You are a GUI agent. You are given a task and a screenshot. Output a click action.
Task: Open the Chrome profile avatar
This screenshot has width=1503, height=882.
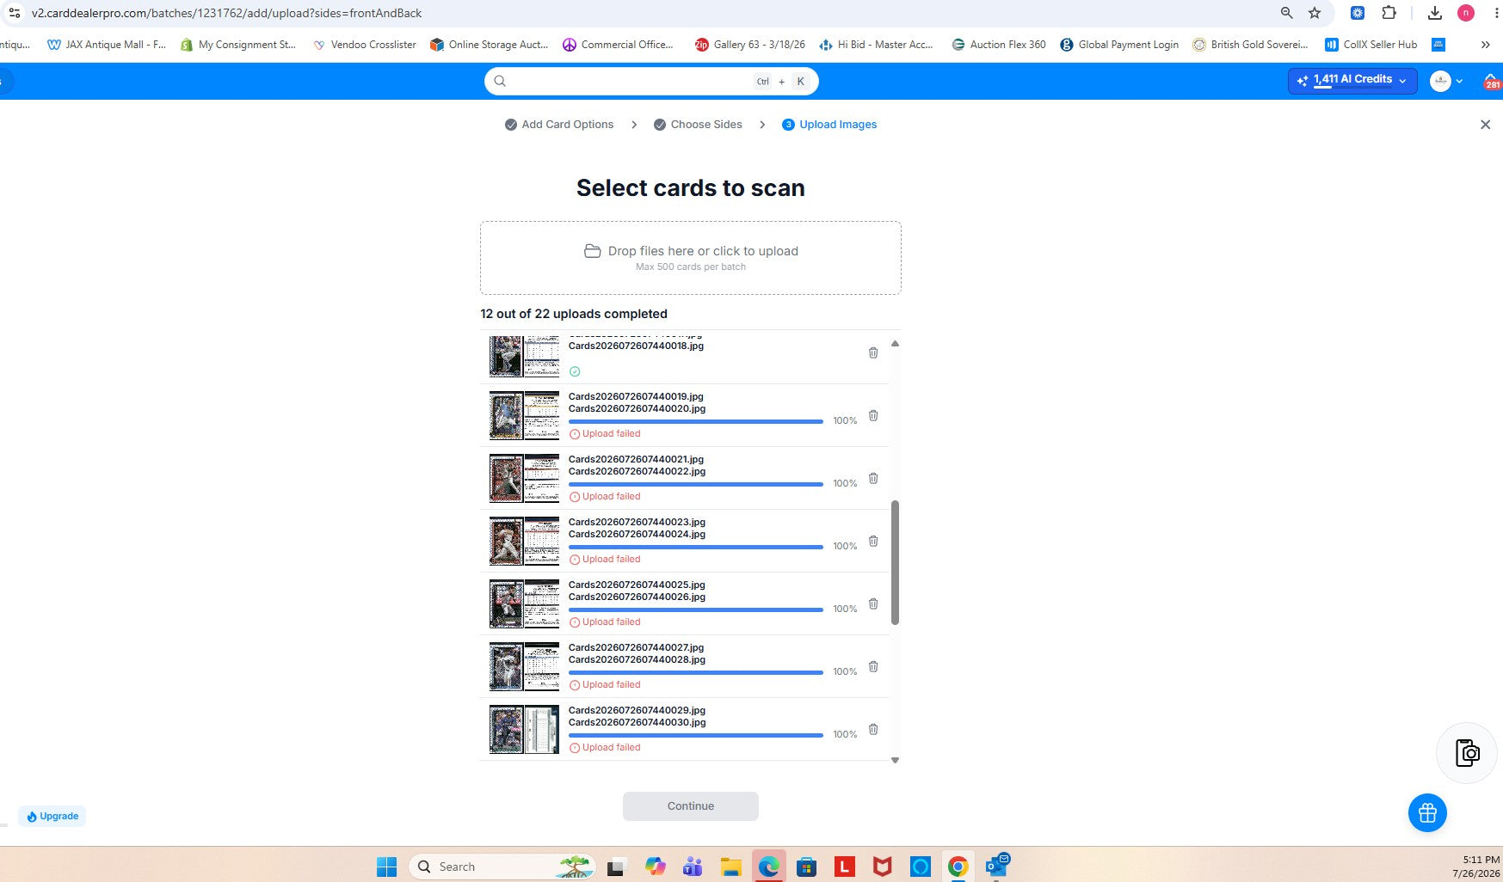[1466, 13]
